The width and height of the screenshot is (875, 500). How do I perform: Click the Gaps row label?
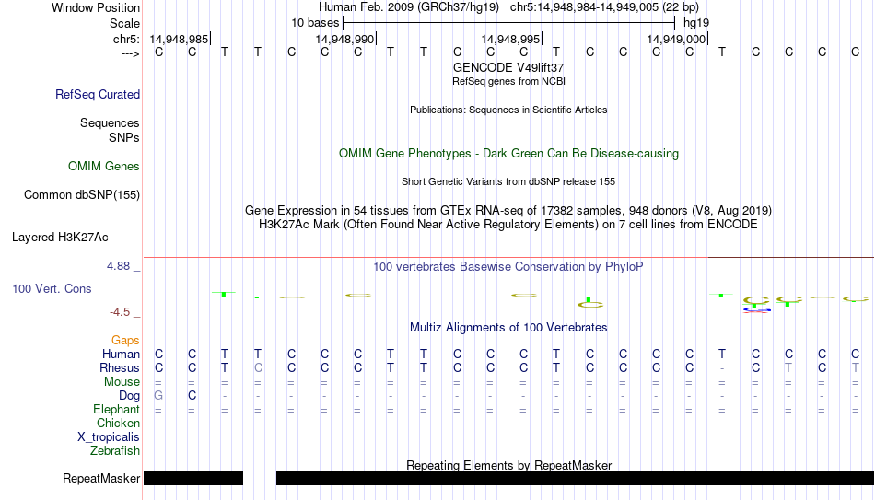(125, 341)
